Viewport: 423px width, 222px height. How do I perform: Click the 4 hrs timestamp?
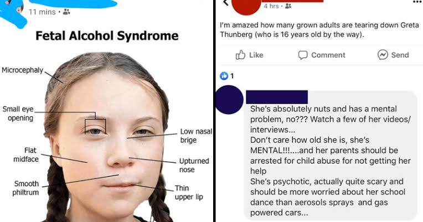pos(271,6)
